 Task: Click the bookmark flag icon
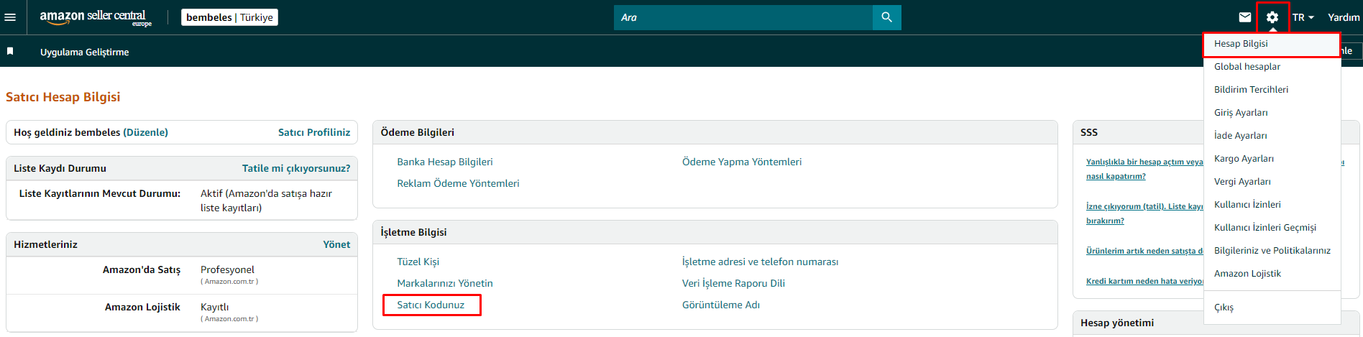pyautogui.click(x=10, y=51)
